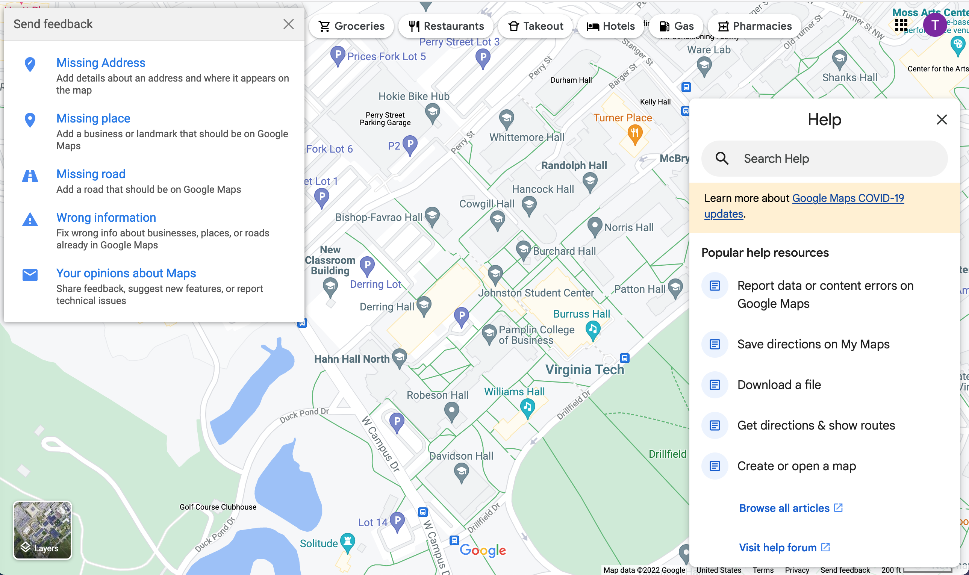
Task: Close the Help panel
Action: (942, 120)
